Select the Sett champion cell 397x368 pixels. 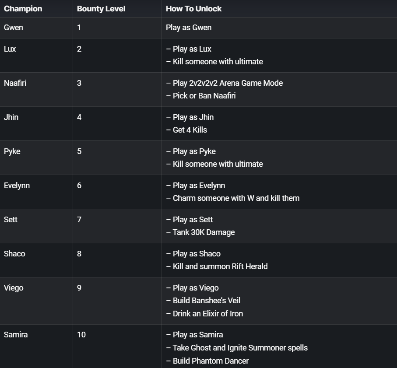[x=11, y=220]
